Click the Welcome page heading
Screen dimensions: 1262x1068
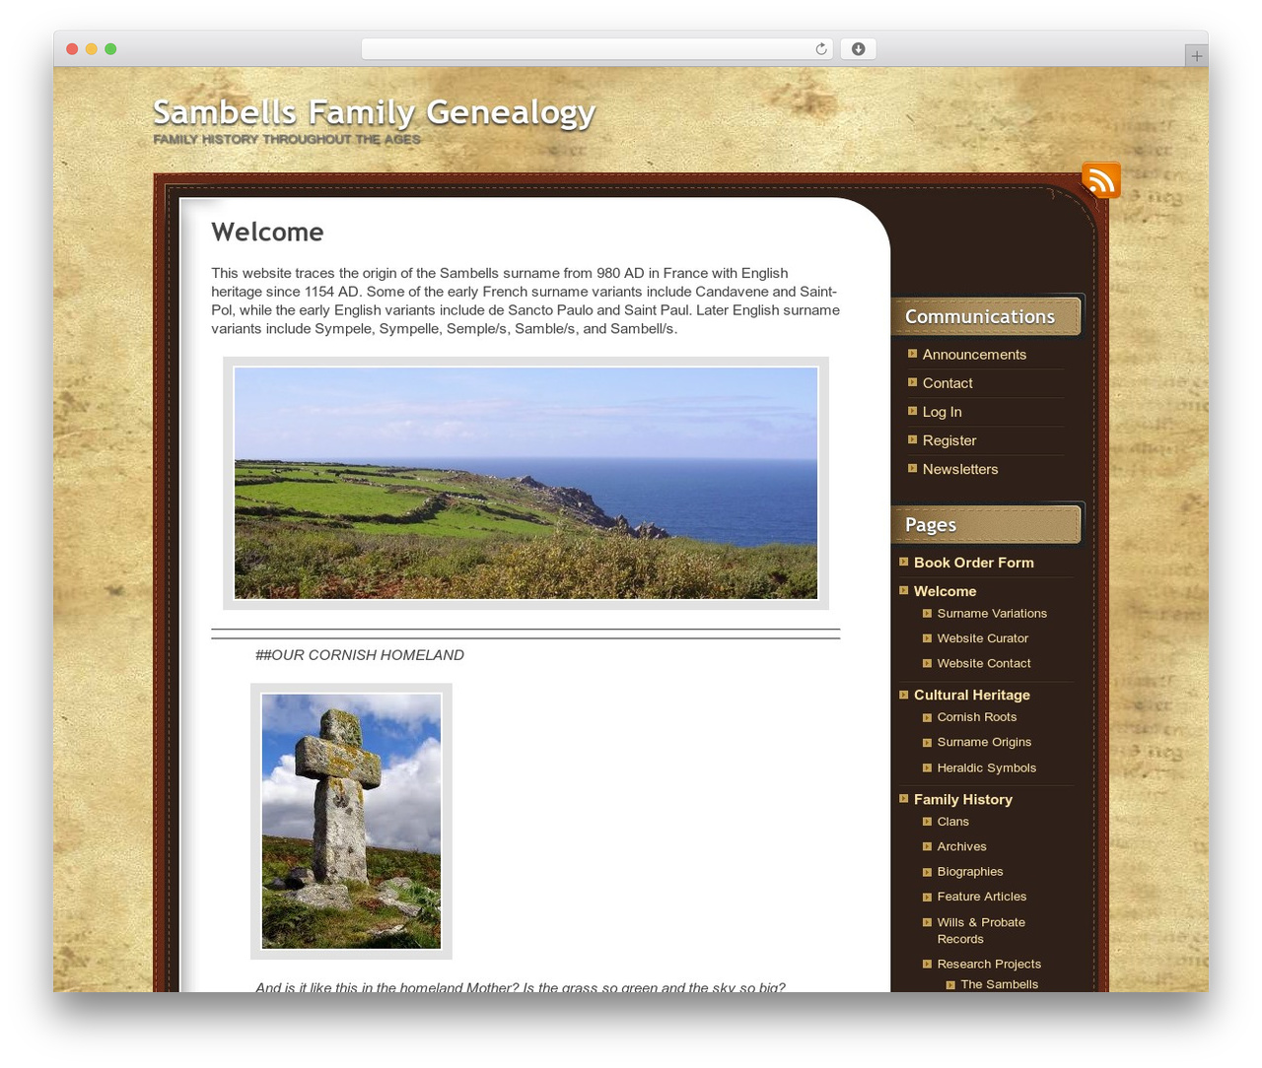coord(267,232)
